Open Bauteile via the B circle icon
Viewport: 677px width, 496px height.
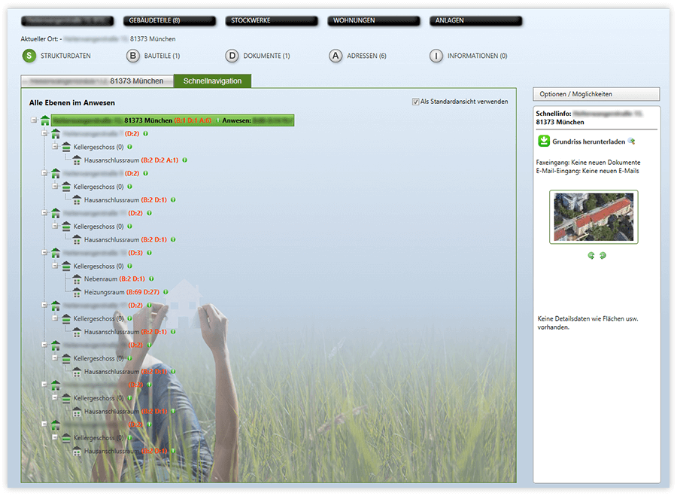[x=132, y=56]
